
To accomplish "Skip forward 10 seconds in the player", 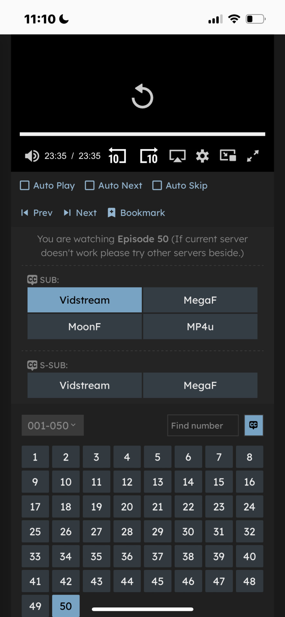I will pos(149,156).
